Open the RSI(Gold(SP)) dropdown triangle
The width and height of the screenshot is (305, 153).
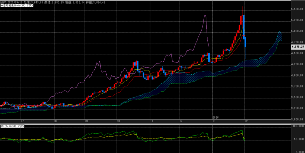[x=20, y=126]
